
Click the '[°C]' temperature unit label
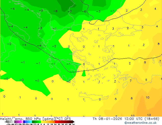pyautogui.click(x=59, y=119)
